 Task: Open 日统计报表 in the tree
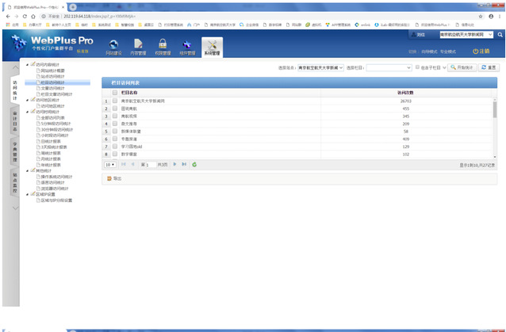[51, 141]
